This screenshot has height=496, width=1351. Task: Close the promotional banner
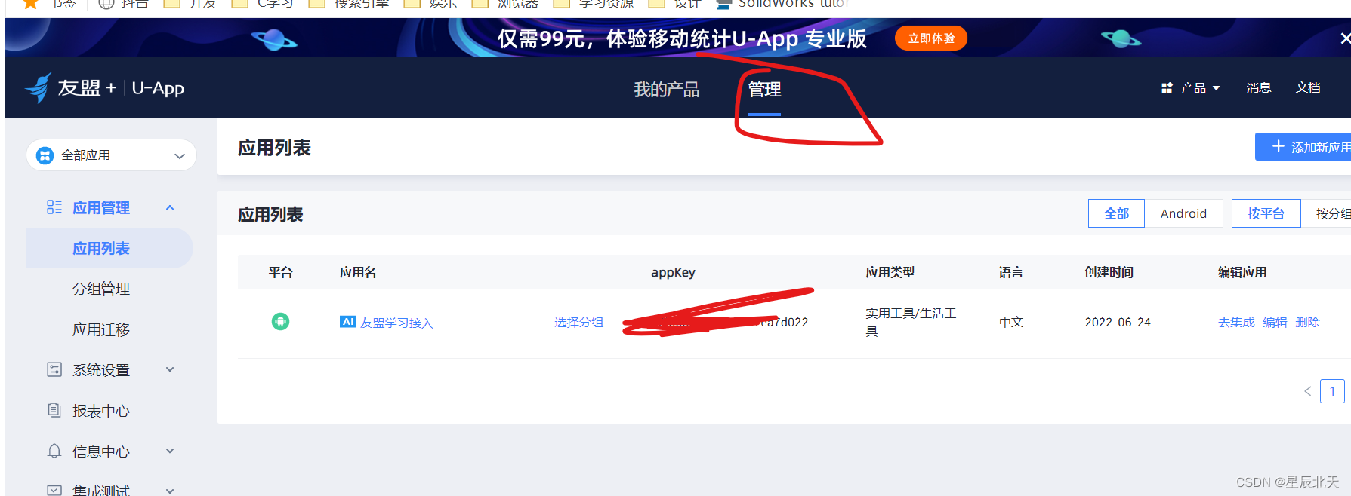(x=1345, y=38)
